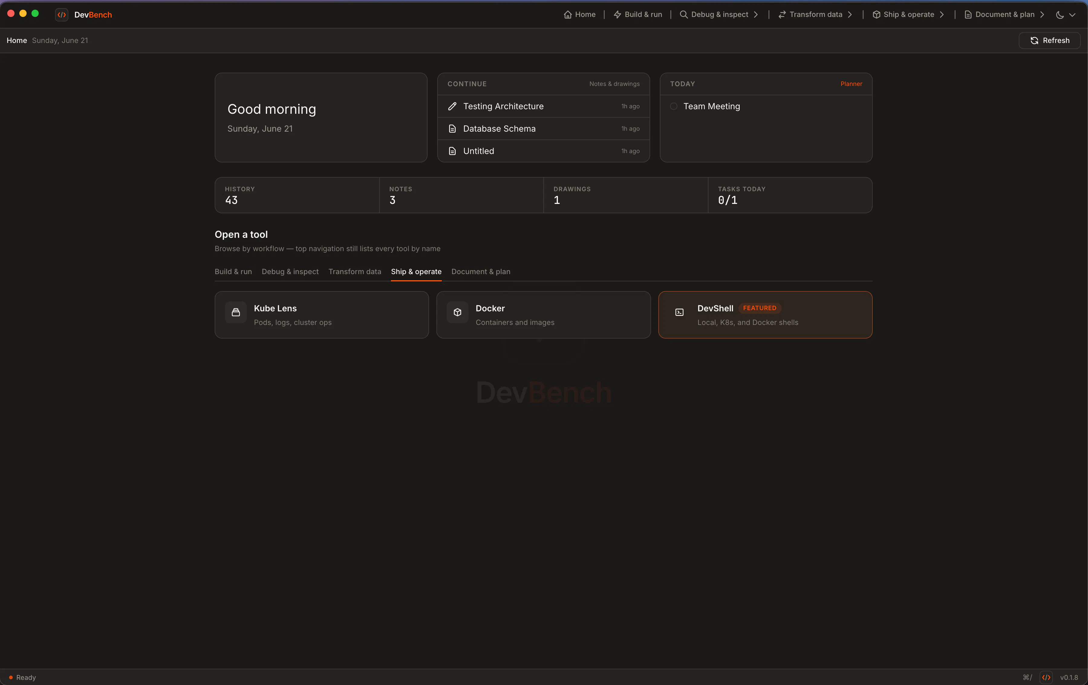Click the Document & plan page icon
Screen dimensions: 1088x685
(x=968, y=15)
